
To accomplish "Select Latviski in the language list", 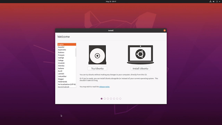I will pyautogui.click(x=67, y=74).
